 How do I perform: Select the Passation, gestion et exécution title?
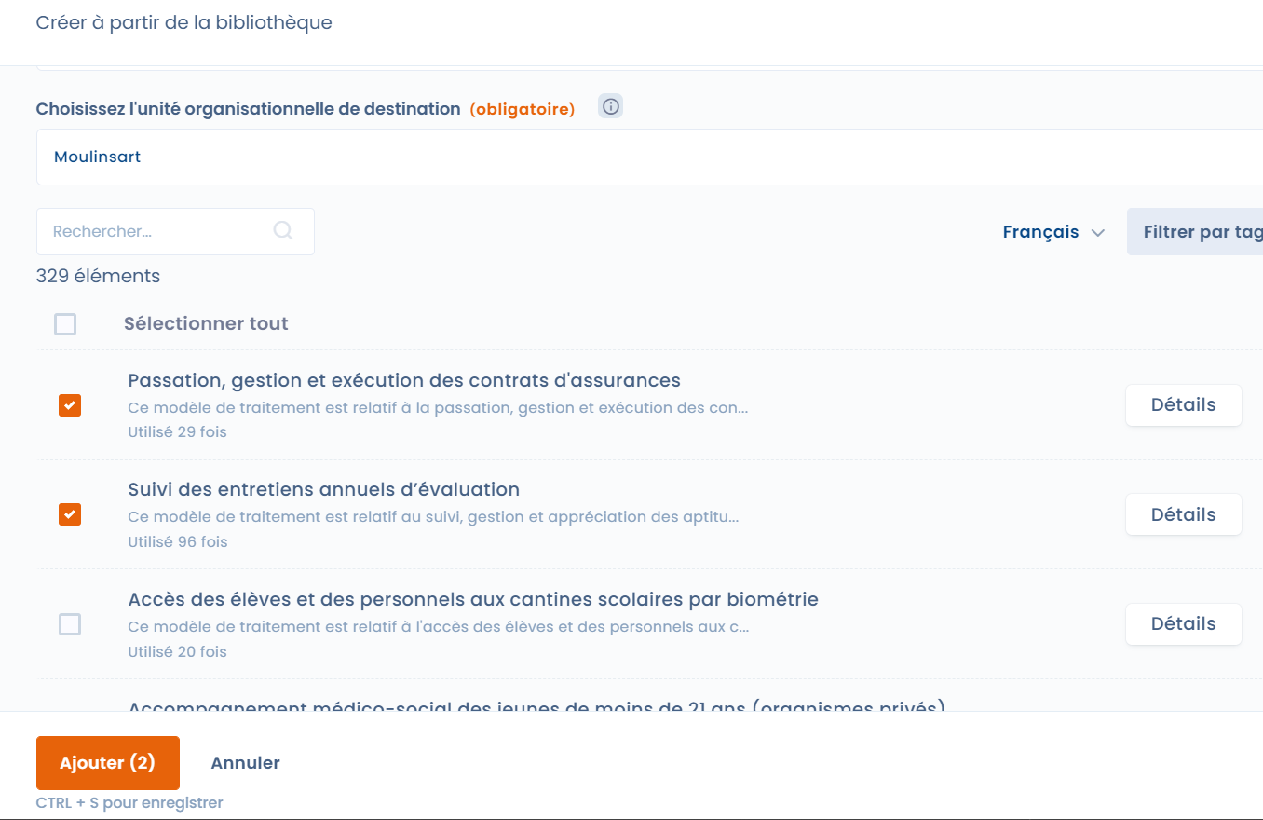click(404, 380)
